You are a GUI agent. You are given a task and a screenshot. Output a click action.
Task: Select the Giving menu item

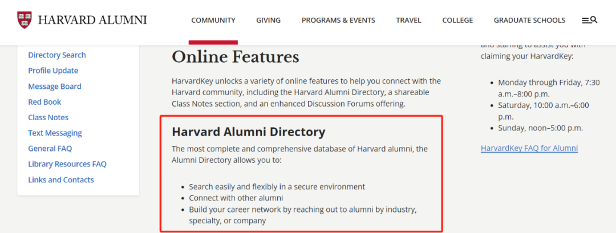(x=268, y=21)
